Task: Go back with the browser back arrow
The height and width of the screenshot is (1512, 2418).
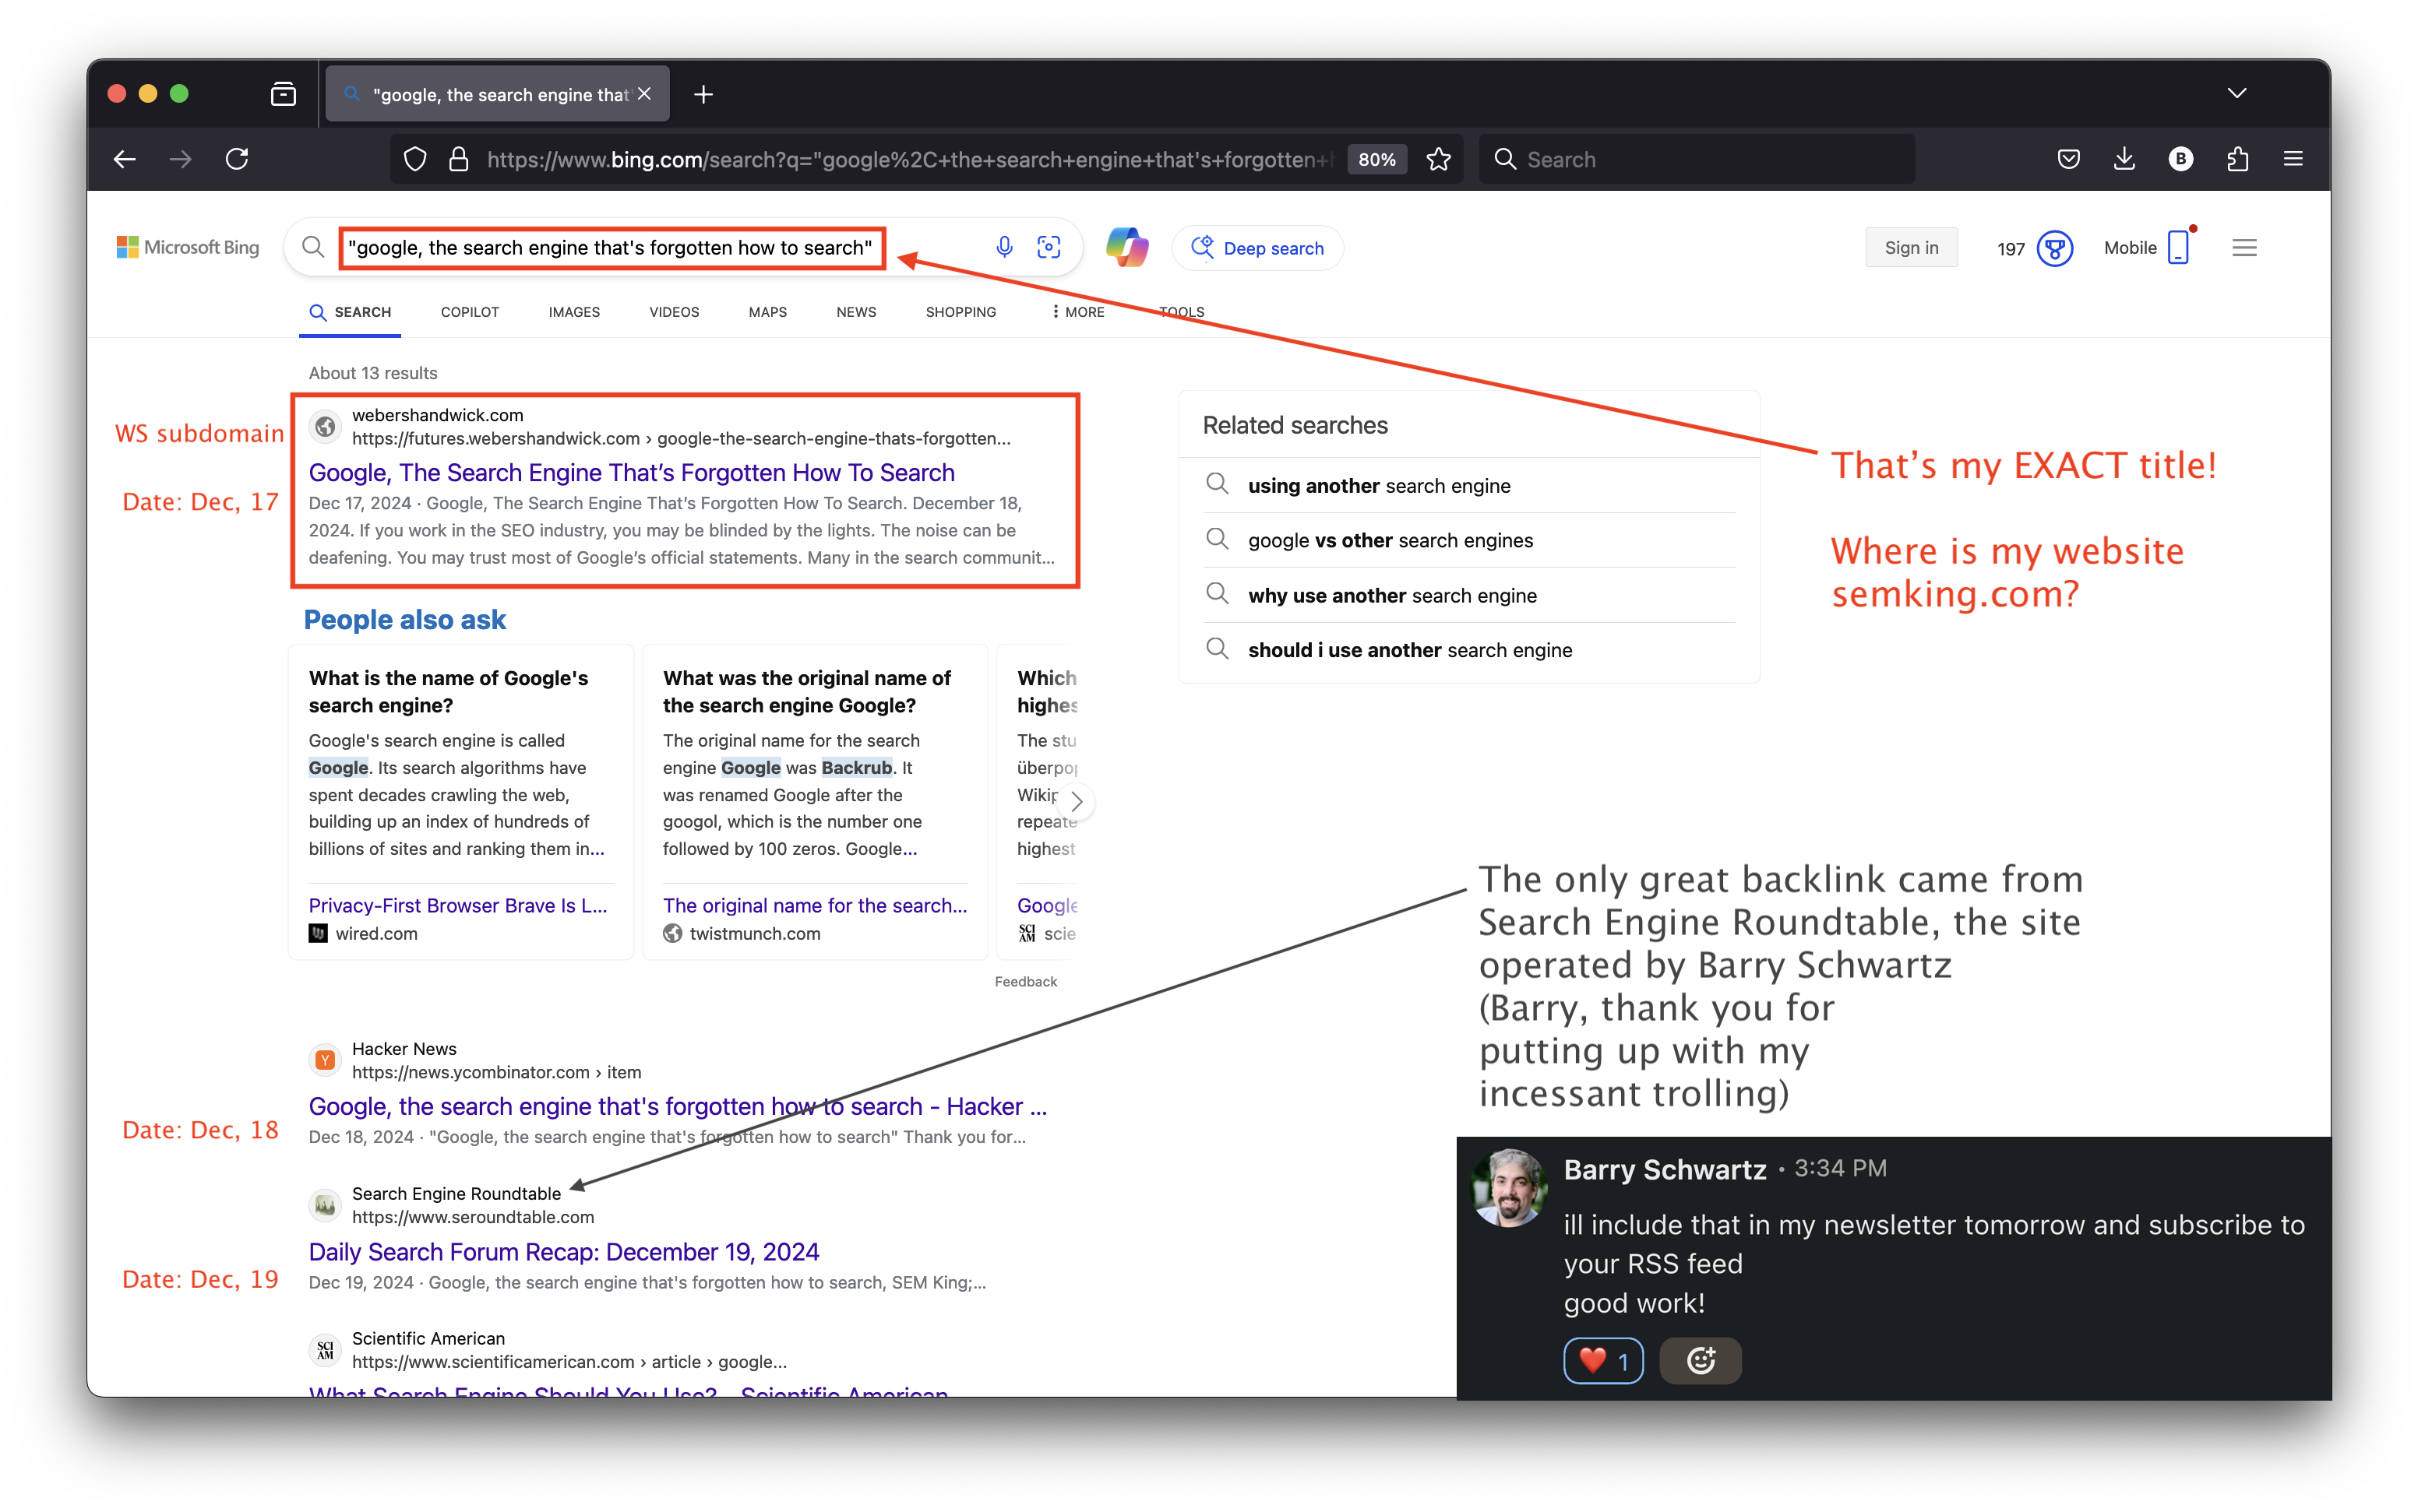Action: pyautogui.click(x=124, y=159)
